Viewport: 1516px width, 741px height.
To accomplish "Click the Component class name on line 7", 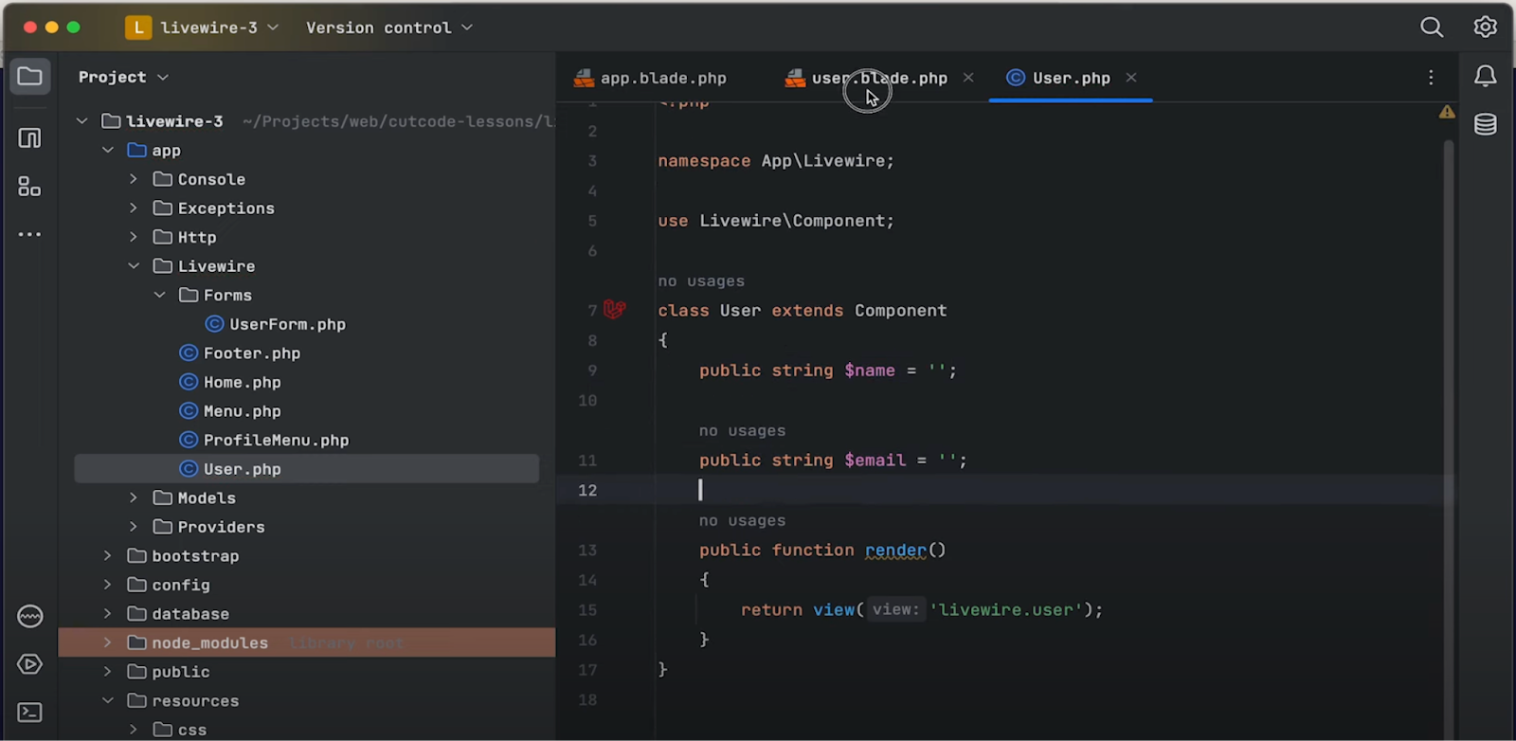I will 900,311.
